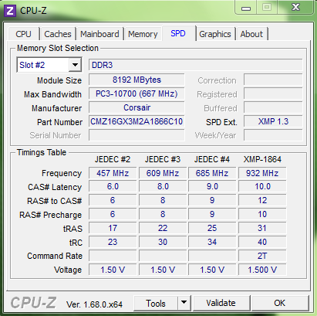Click the tRAS value 25
Viewport: 317px width, 316px height.
pos(212,228)
